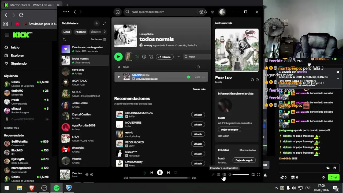Screen dimensions: 343x193
Task: Toggle the green saved check on MANNEQUIN
Action: click(x=188, y=77)
